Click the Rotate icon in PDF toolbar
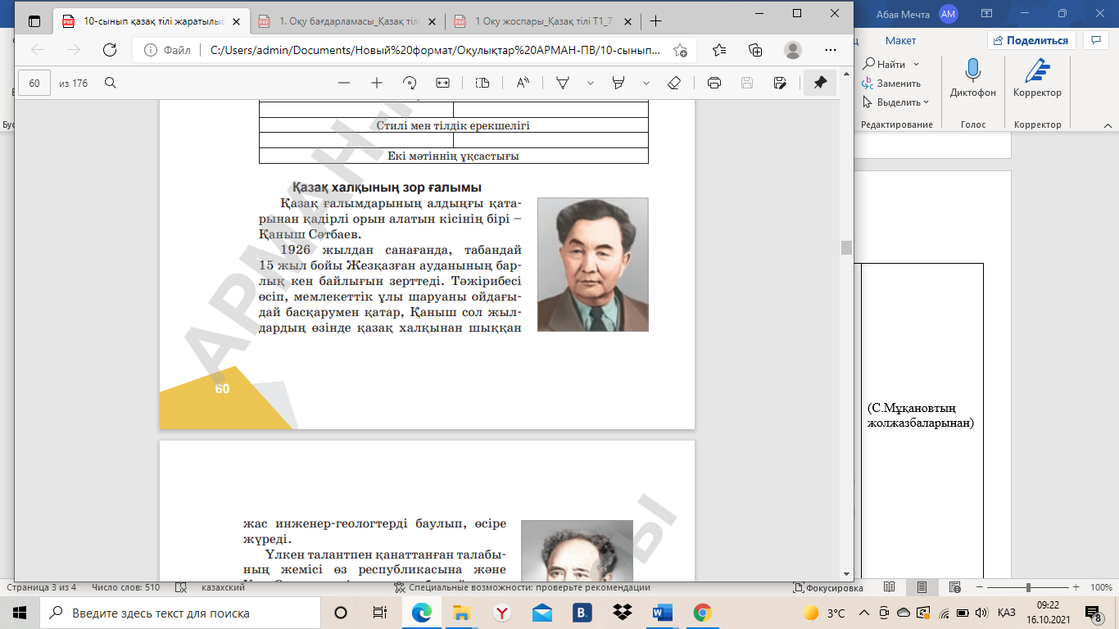 (410, 83)
